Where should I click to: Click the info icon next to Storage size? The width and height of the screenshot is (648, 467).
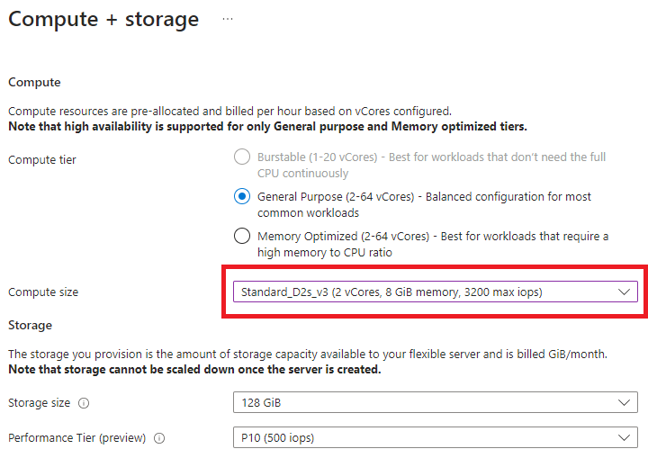point(84,403)
